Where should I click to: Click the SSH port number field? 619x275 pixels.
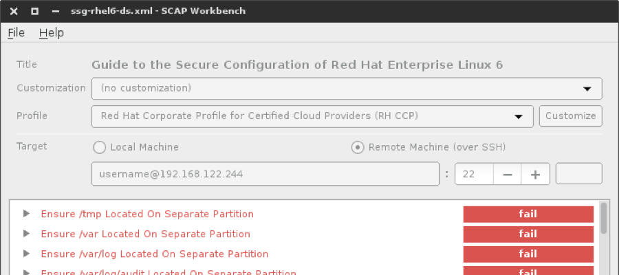pyautogui.click(x=474, y=174)
